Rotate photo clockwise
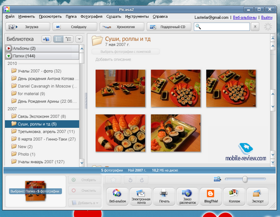The height and width of the screenshot is (217, 280). 142,180
